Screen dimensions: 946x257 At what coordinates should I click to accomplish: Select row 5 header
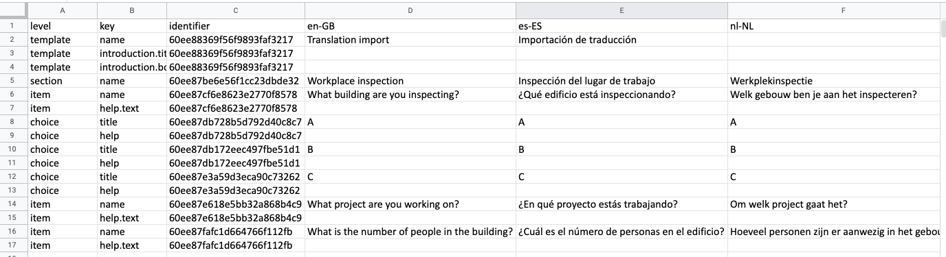click(14, 81)
